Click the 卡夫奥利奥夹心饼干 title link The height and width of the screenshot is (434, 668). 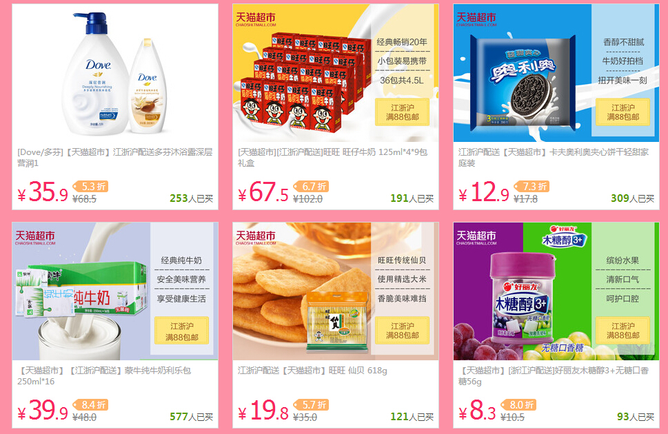click(554, 158)
